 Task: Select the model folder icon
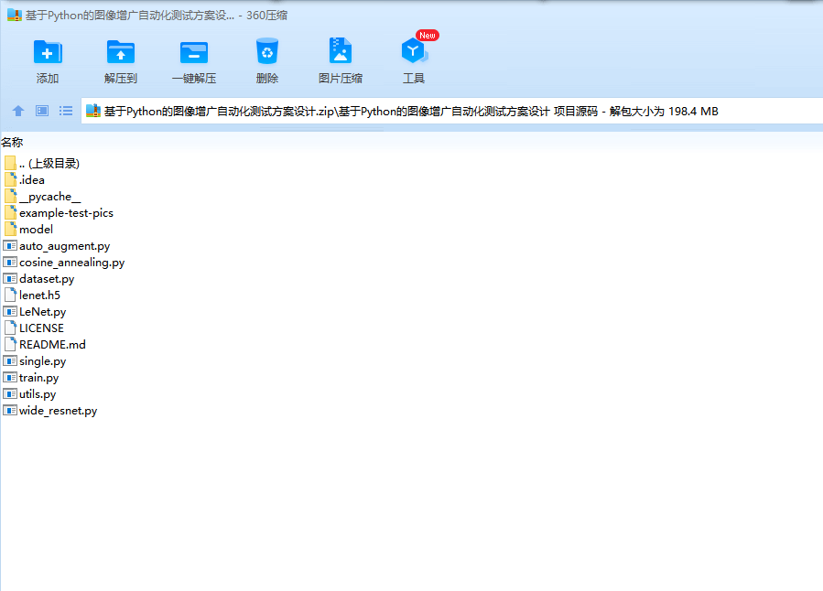10,229
